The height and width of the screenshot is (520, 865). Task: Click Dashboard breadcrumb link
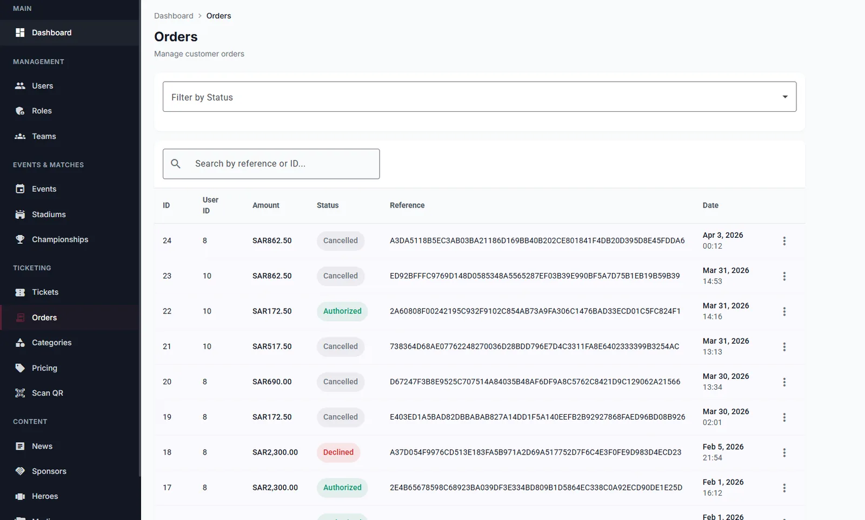click(174, 16)
